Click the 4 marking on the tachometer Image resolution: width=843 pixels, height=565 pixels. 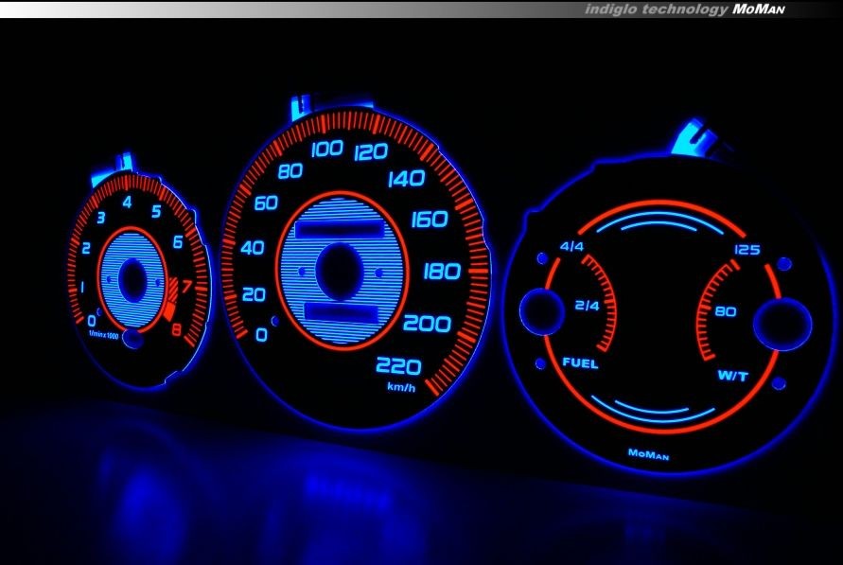tap(128, 201)
